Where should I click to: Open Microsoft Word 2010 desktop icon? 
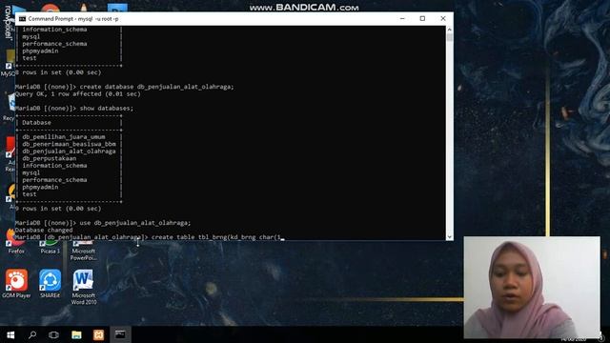(x=83, y=287)
